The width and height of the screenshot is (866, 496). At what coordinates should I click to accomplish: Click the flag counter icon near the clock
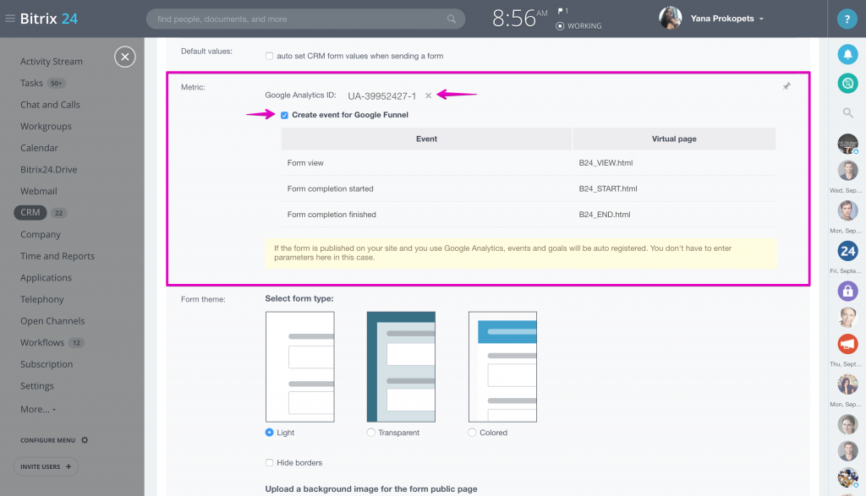pyautogui.click(x=562, y=10)
